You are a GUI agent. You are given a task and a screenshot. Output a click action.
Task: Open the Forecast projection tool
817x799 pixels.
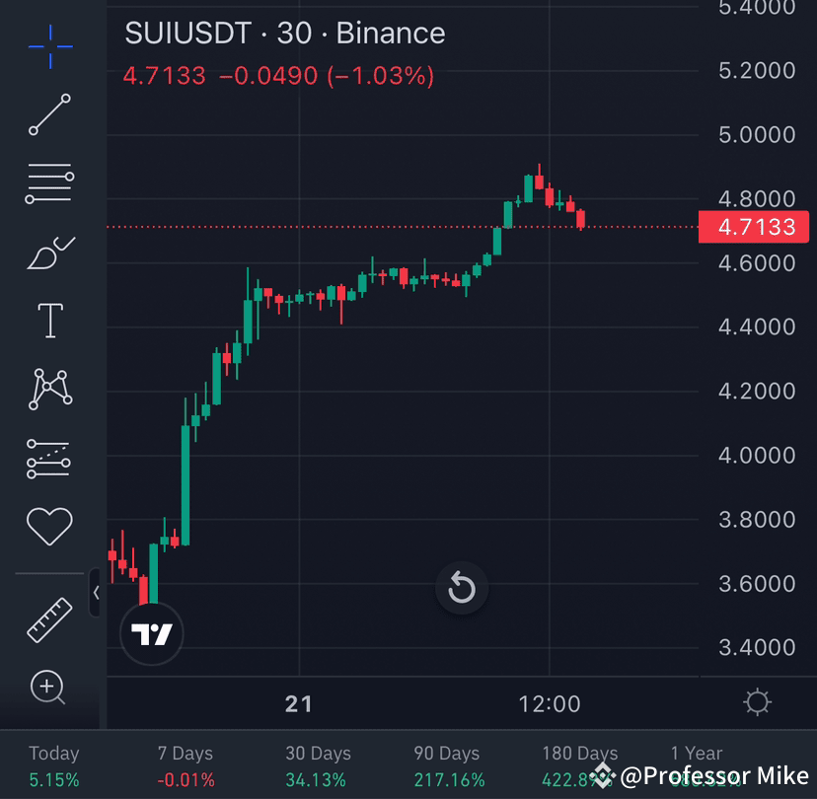49,457
